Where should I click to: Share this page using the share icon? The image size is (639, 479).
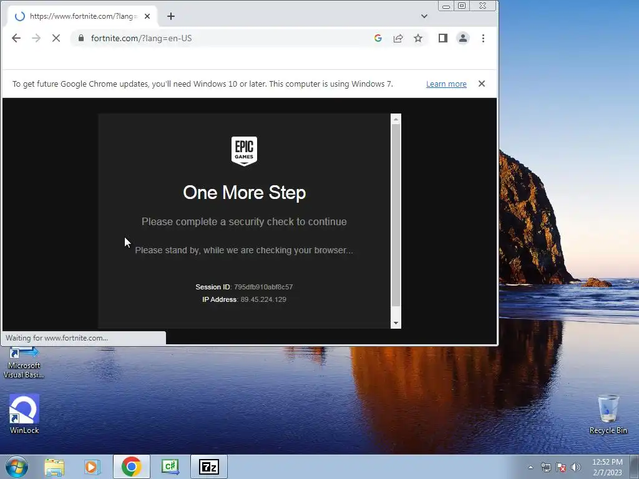click(x=398, y=38)
